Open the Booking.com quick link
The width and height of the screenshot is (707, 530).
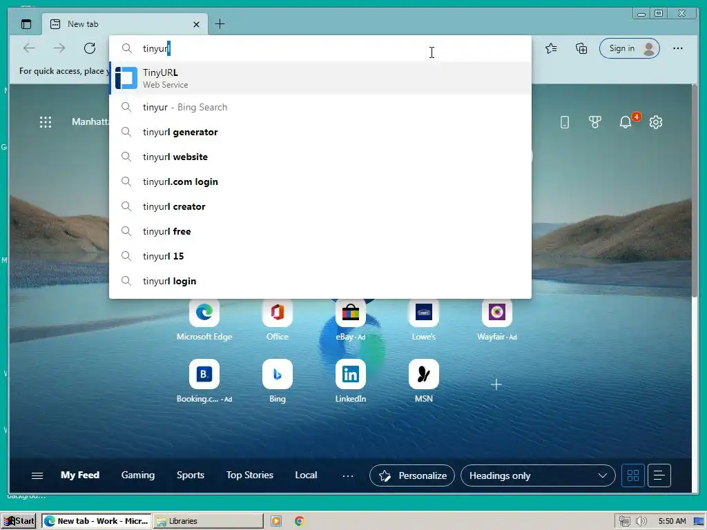point(204,381)
